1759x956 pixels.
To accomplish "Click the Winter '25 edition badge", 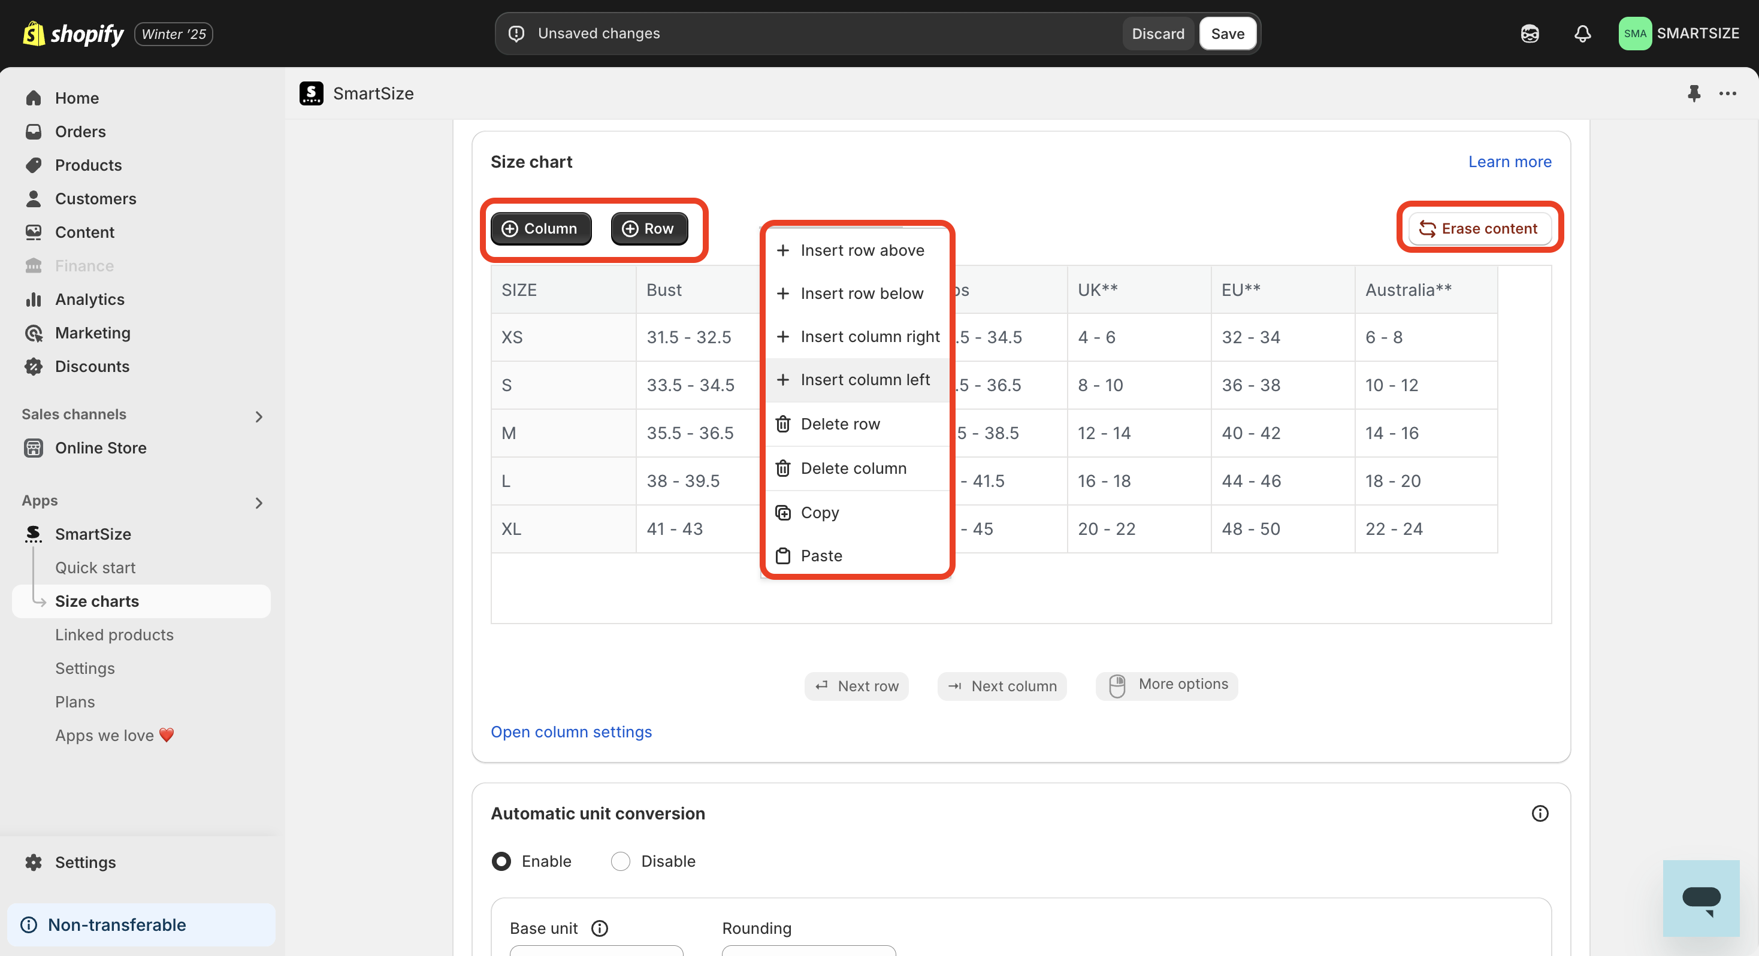I will (173, 34).
